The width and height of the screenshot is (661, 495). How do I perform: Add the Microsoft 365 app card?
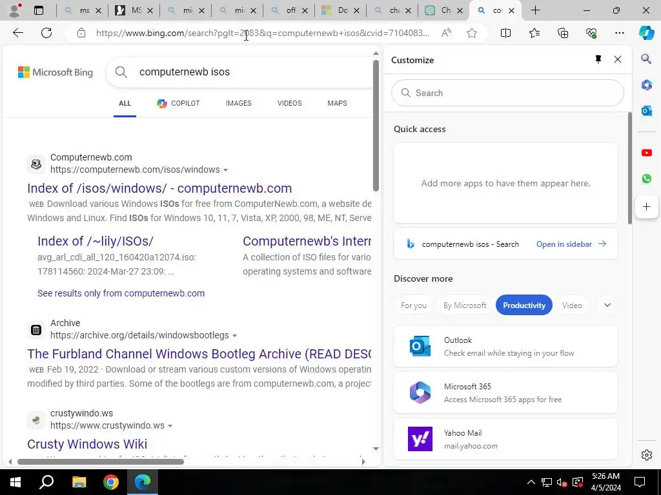[505, 393]
